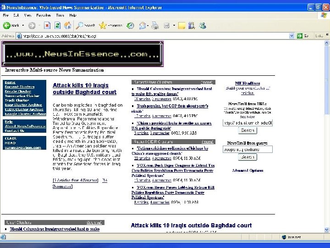Viewport: 330px width, 248px height.
Task: Open the Google Cluster Archive link
Action: coord(25,114)
